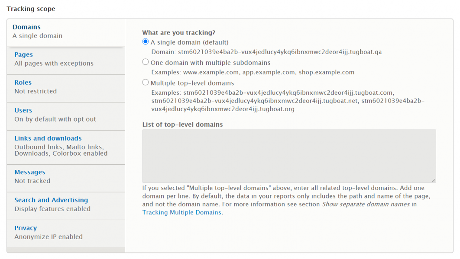The image size is (460, 259).
Task: Select the single domain radio button
Action: [x=146, y=42]
